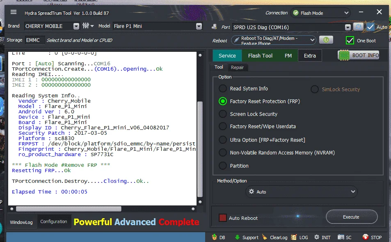
Task: Click the refresh port icon button
Action: tap(358, 27)
